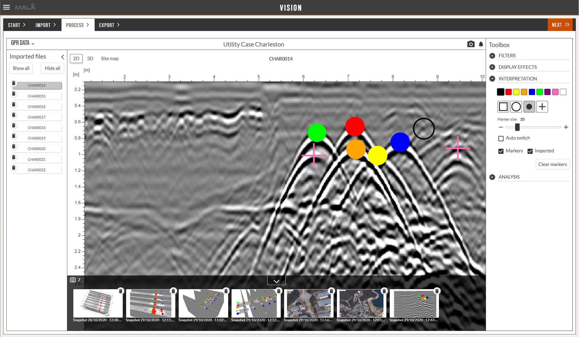The width and height of the screenshot is (579, 337).
Task: Pick the purple color swatch
Action: [x=547, y=92]
